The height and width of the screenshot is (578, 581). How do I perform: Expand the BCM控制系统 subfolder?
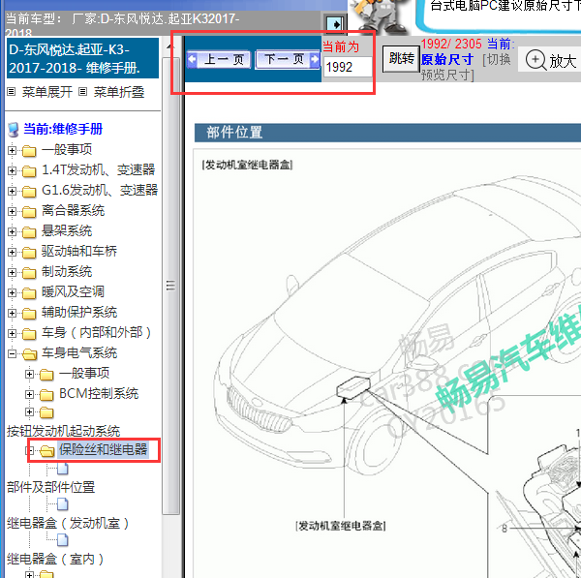[x=29, y=394]
